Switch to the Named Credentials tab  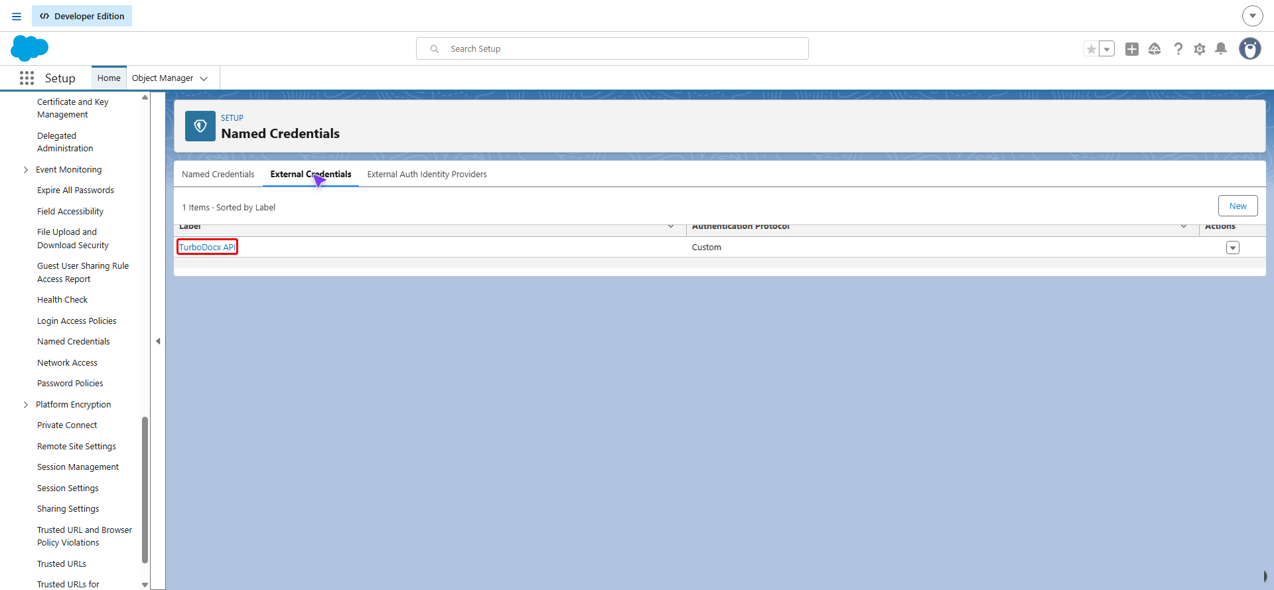point(218,175)
